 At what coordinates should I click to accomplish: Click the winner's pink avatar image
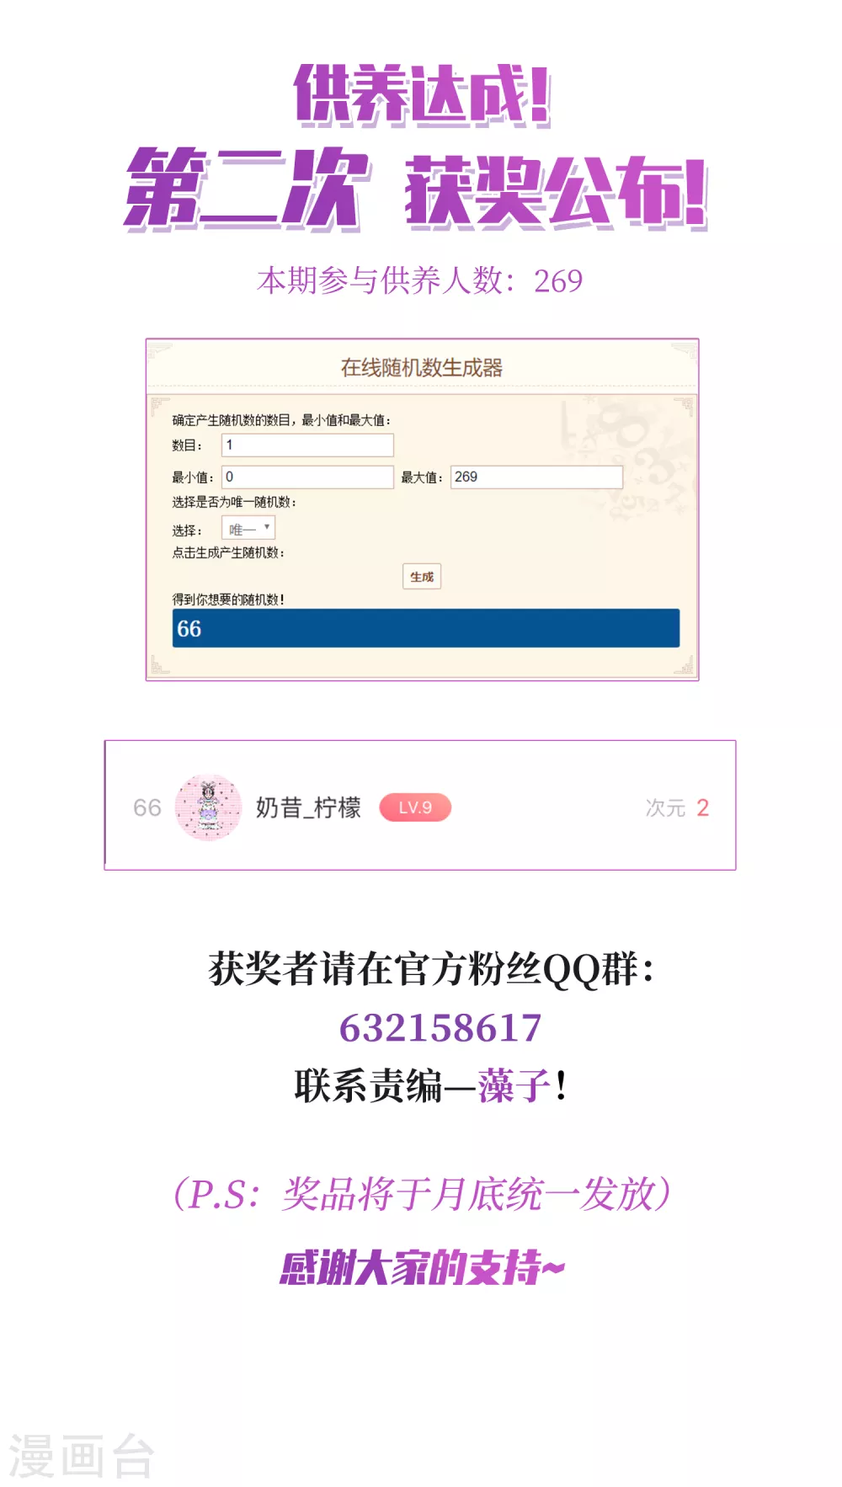tap(209, 807)
